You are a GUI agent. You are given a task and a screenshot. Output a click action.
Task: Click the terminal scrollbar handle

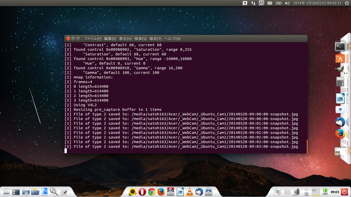tap(307, 146)
